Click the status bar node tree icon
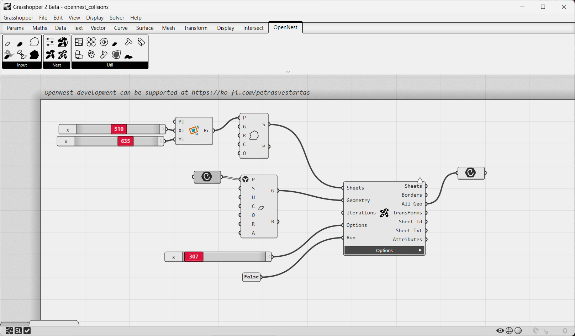 click(9, 331)
